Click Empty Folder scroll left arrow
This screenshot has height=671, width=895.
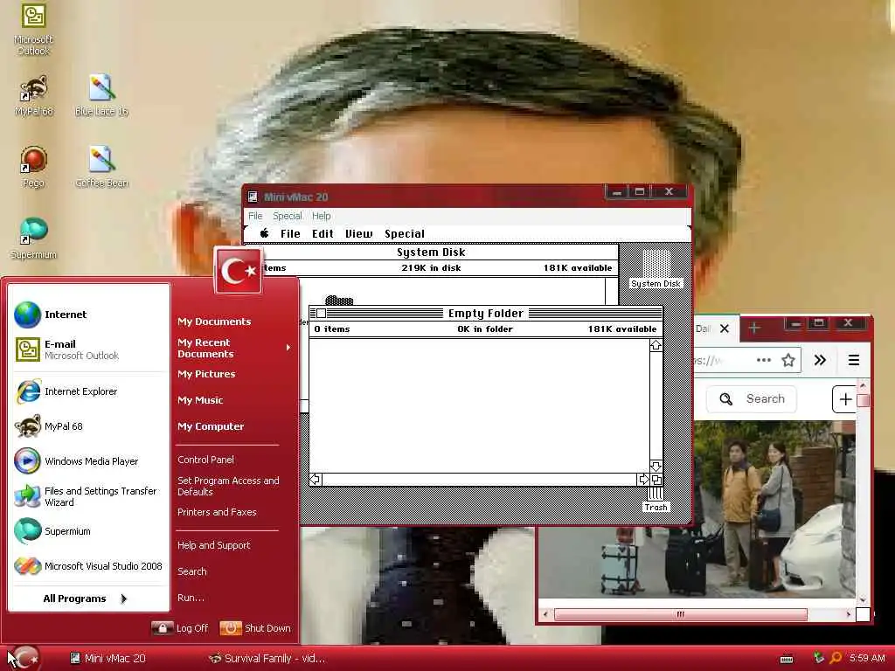point(316,480)
